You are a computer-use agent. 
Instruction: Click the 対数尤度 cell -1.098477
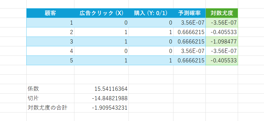point(222,41)
